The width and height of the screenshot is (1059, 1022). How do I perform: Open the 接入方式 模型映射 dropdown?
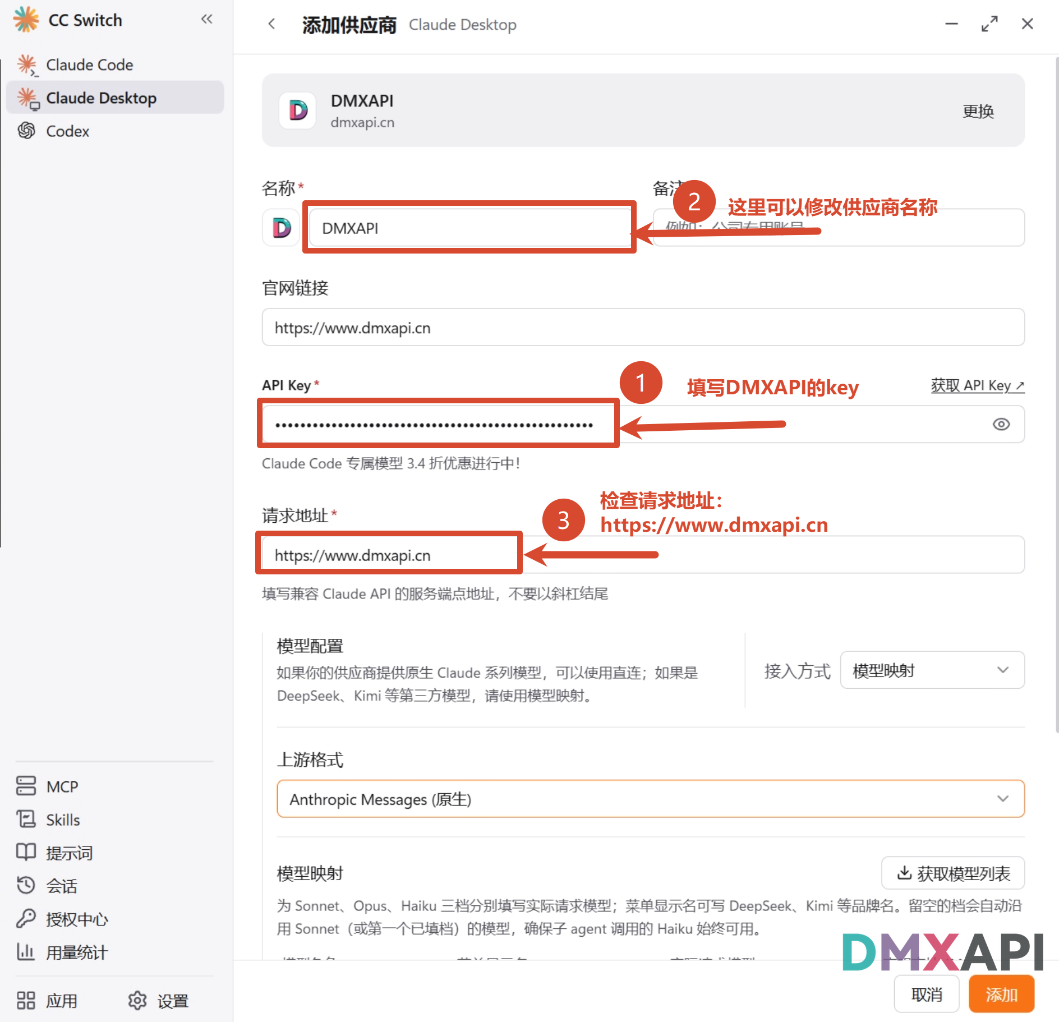pos(932,670)
